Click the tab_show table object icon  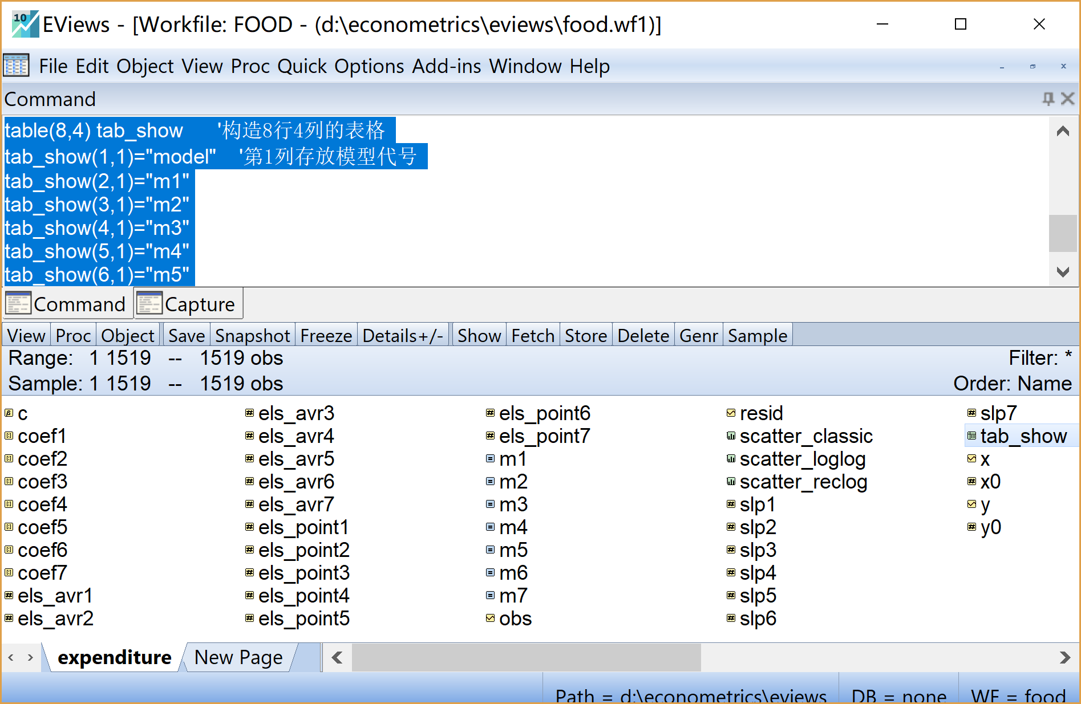(971, 436)
